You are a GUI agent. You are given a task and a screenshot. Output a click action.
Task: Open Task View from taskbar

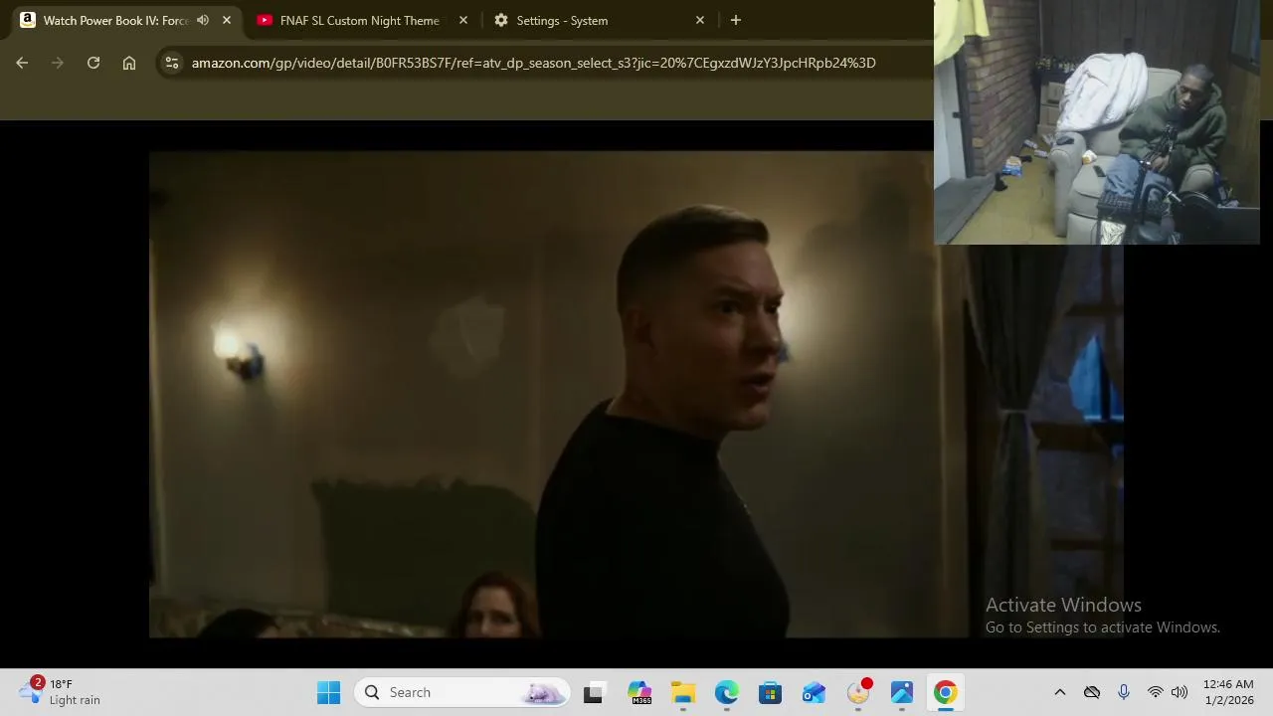[x=593, y=692]
